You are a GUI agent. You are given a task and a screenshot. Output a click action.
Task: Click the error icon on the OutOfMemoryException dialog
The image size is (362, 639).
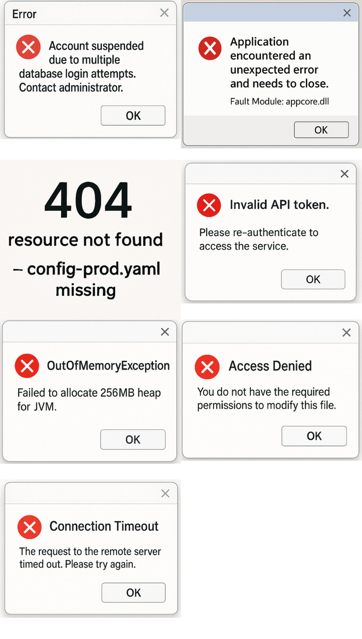tap(27, 366)
